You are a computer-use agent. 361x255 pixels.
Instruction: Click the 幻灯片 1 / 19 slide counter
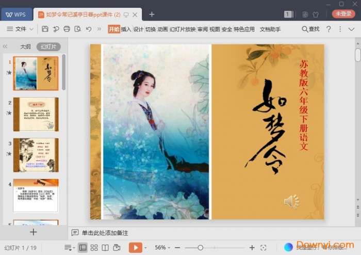[x=21, y=248]
